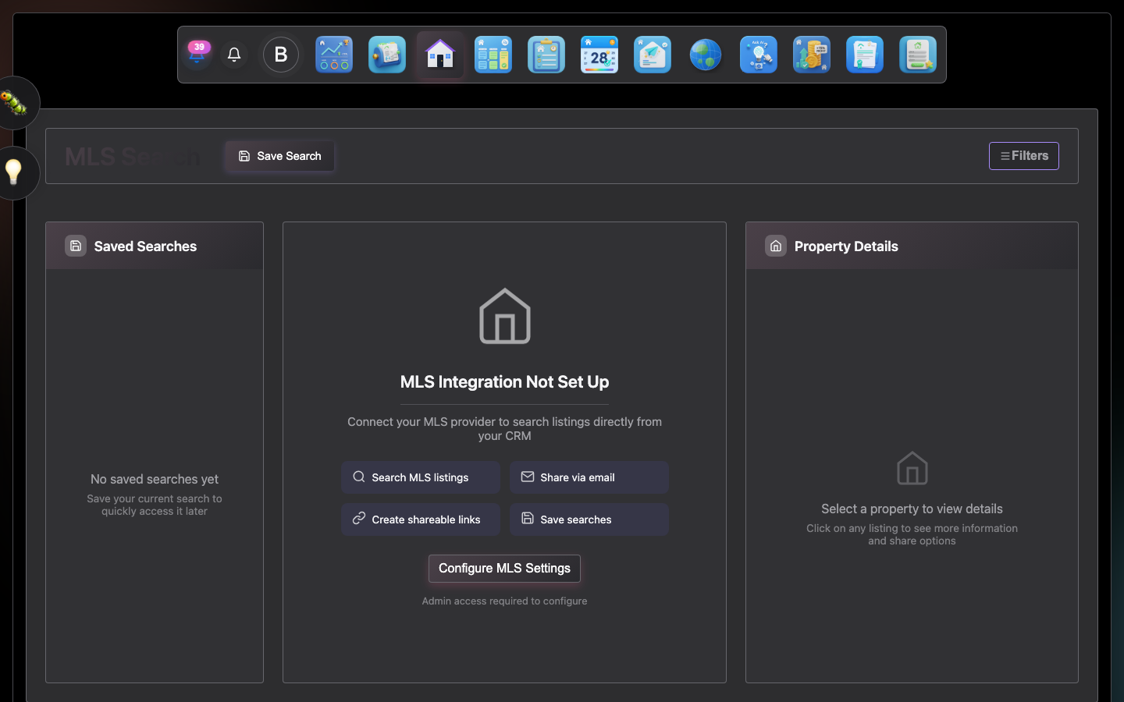Select the Share via email option

[x=589, y=477]
